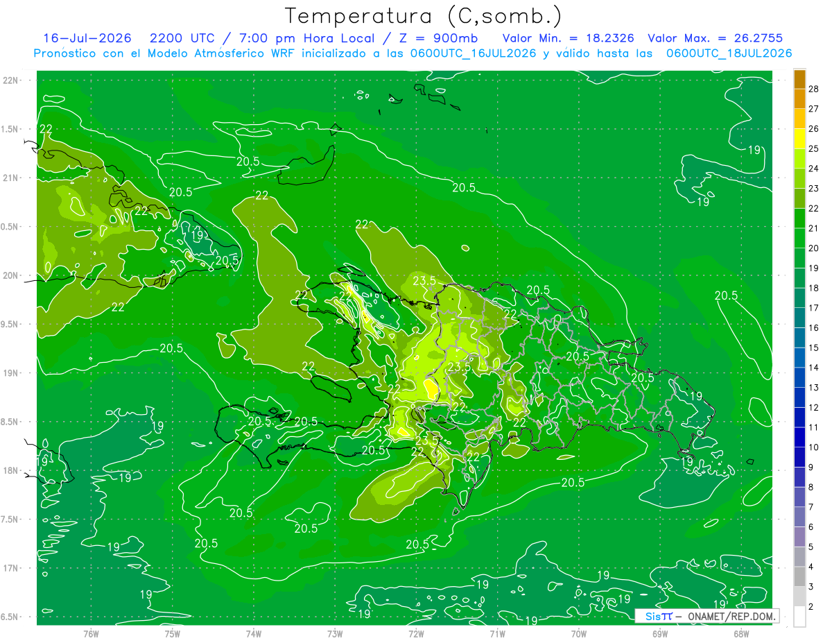Click the '6.5N' latitude axis label

[10, 617]
